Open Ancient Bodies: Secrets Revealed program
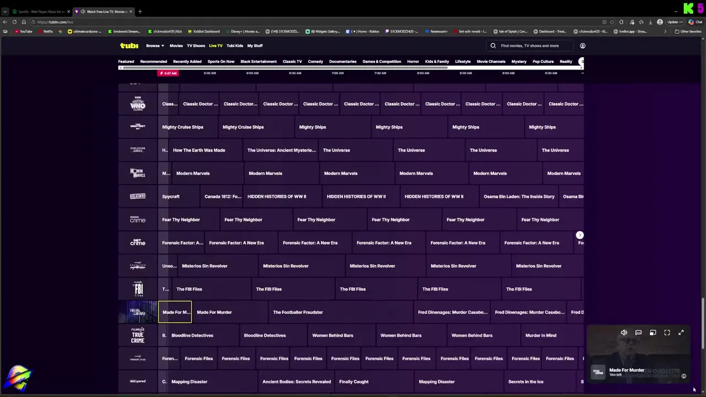This screenshot has height=397, width=706. (297, 382)
